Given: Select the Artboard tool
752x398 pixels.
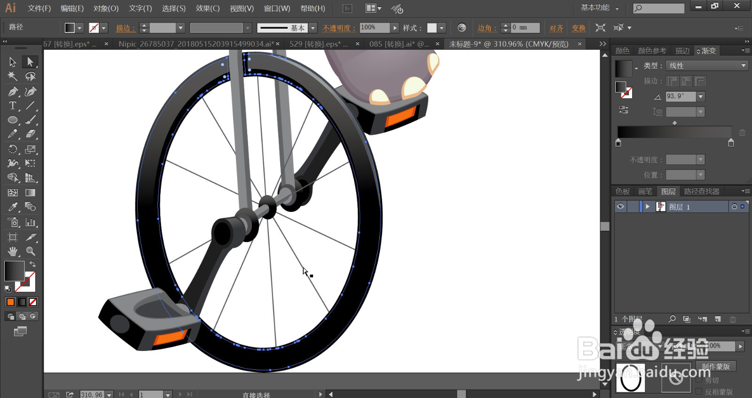Looking at the screenshot, I should coord(13,237).
